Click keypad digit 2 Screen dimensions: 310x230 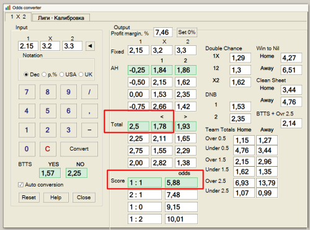(x=48, y=130)
